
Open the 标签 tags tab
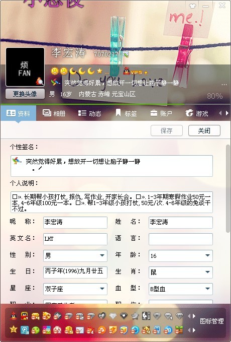pos(126,113)
